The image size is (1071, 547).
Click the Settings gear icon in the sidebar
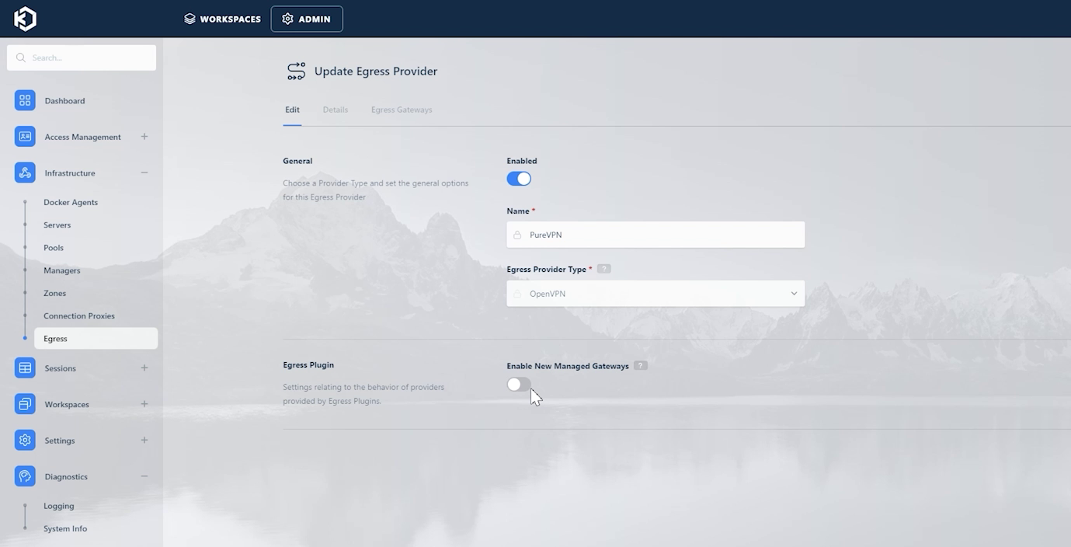point(24,440)
